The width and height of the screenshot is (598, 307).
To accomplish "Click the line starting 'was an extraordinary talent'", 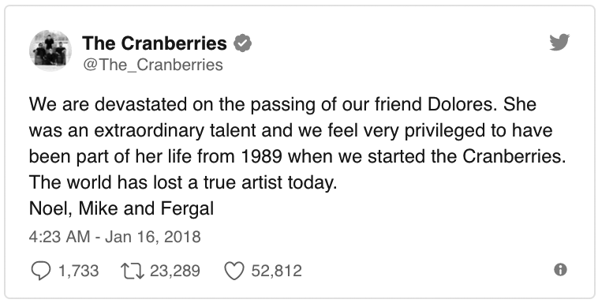I will [x=290, y=131].
